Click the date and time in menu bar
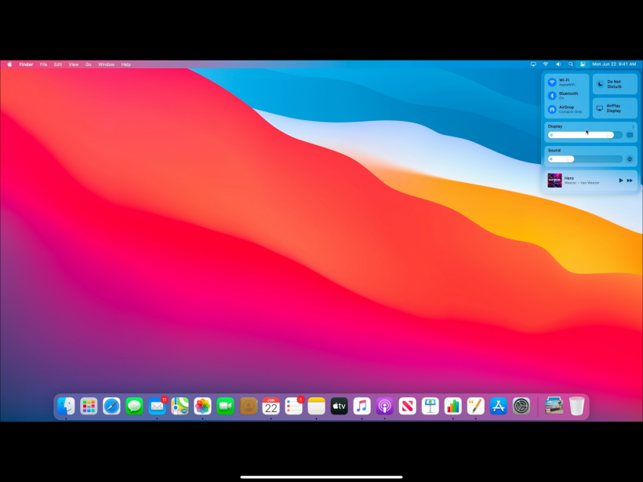This screenshot has width=643, height=482. [614, 64]
